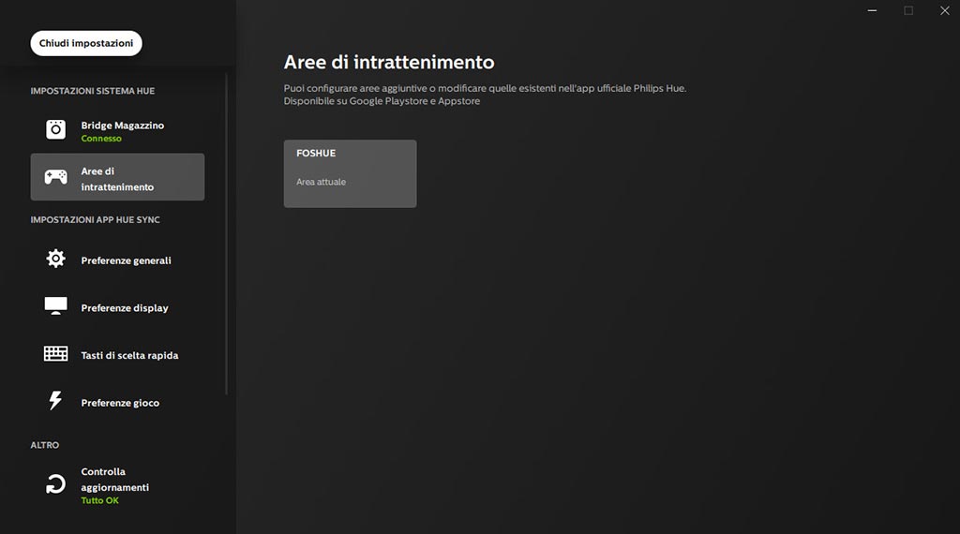Select the FOSHUE entertainment area card
This screenshot has width=960, height=534.
[351, 173]
